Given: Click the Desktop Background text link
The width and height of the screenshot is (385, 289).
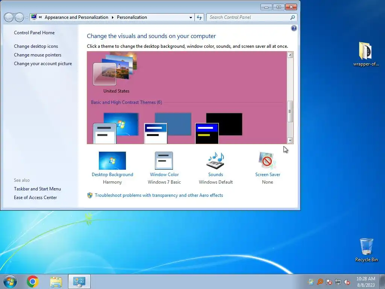Looking at the screenshot, I should point(112,175).
